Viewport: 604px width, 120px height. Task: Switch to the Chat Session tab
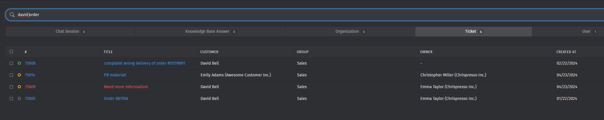pos(70,32)
